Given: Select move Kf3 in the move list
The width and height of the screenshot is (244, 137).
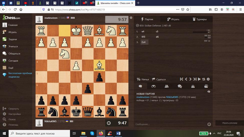Looking at the screenshot, I should pos(143,37).
